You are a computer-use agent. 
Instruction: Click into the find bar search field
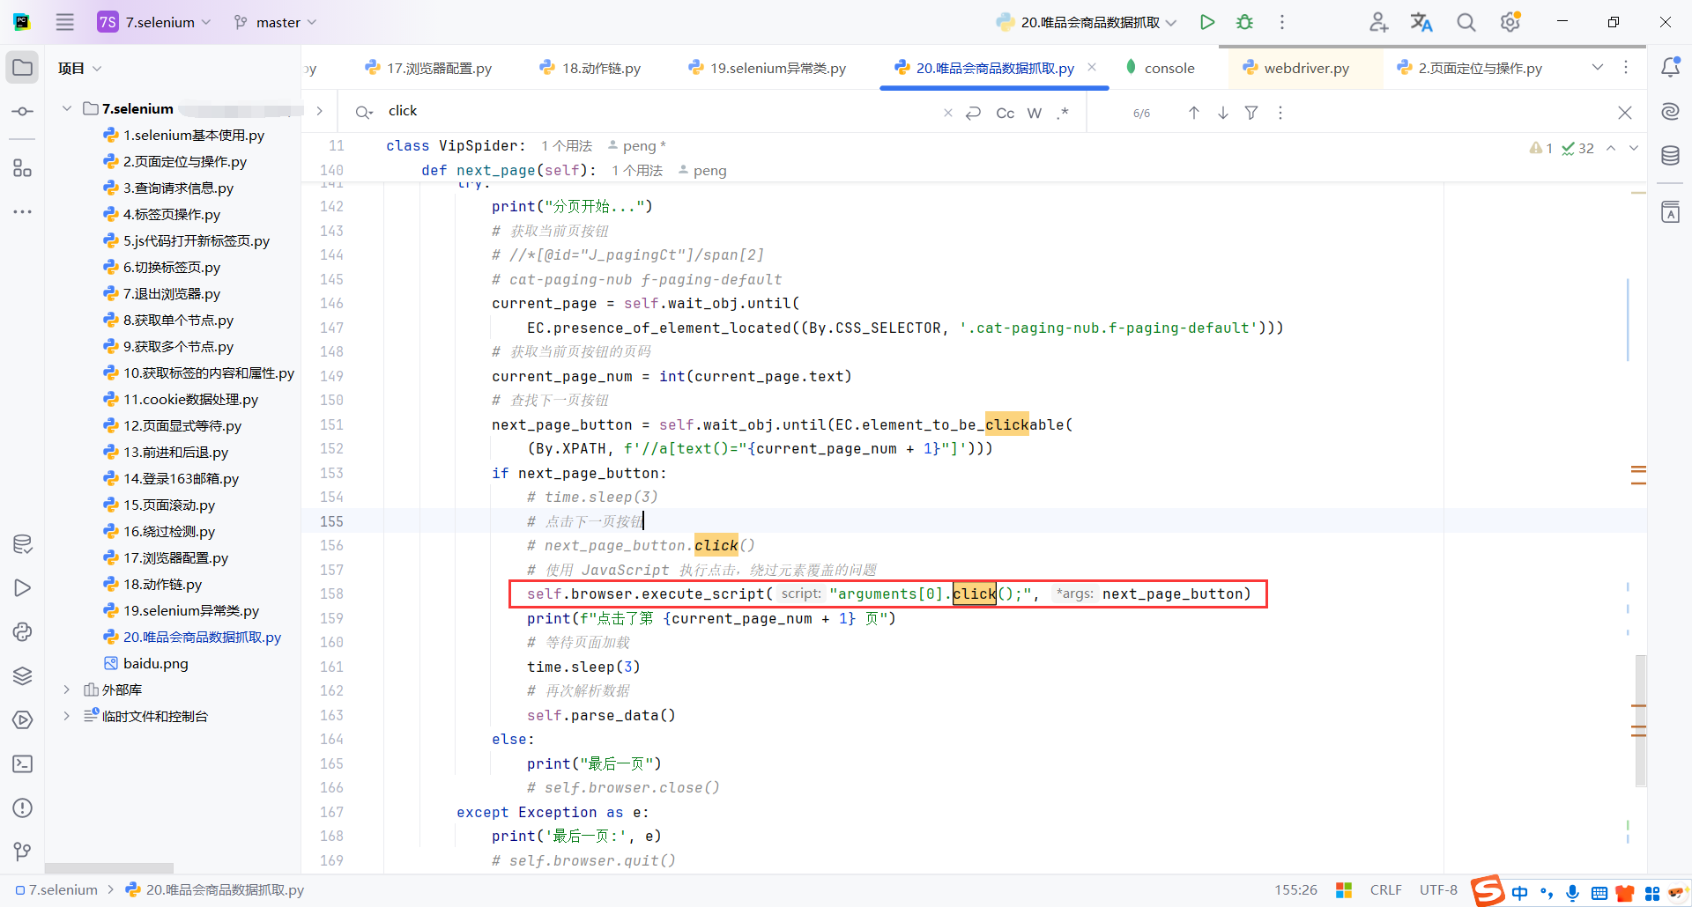[661, 111]
